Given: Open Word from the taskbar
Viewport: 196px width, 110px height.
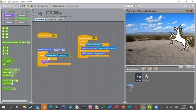Looking at the screenshot, I should click(x=110, y=107).
